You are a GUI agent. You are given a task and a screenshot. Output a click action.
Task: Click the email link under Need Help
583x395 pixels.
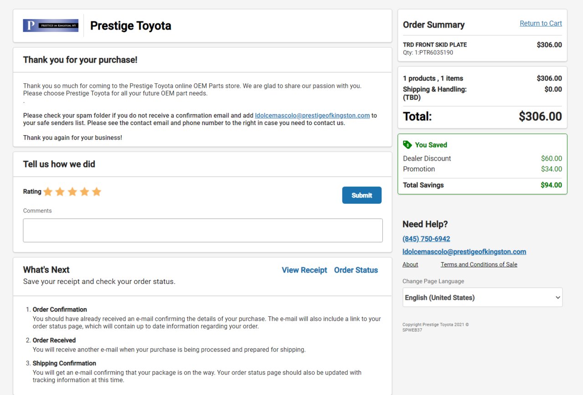[x=464, y=252]
